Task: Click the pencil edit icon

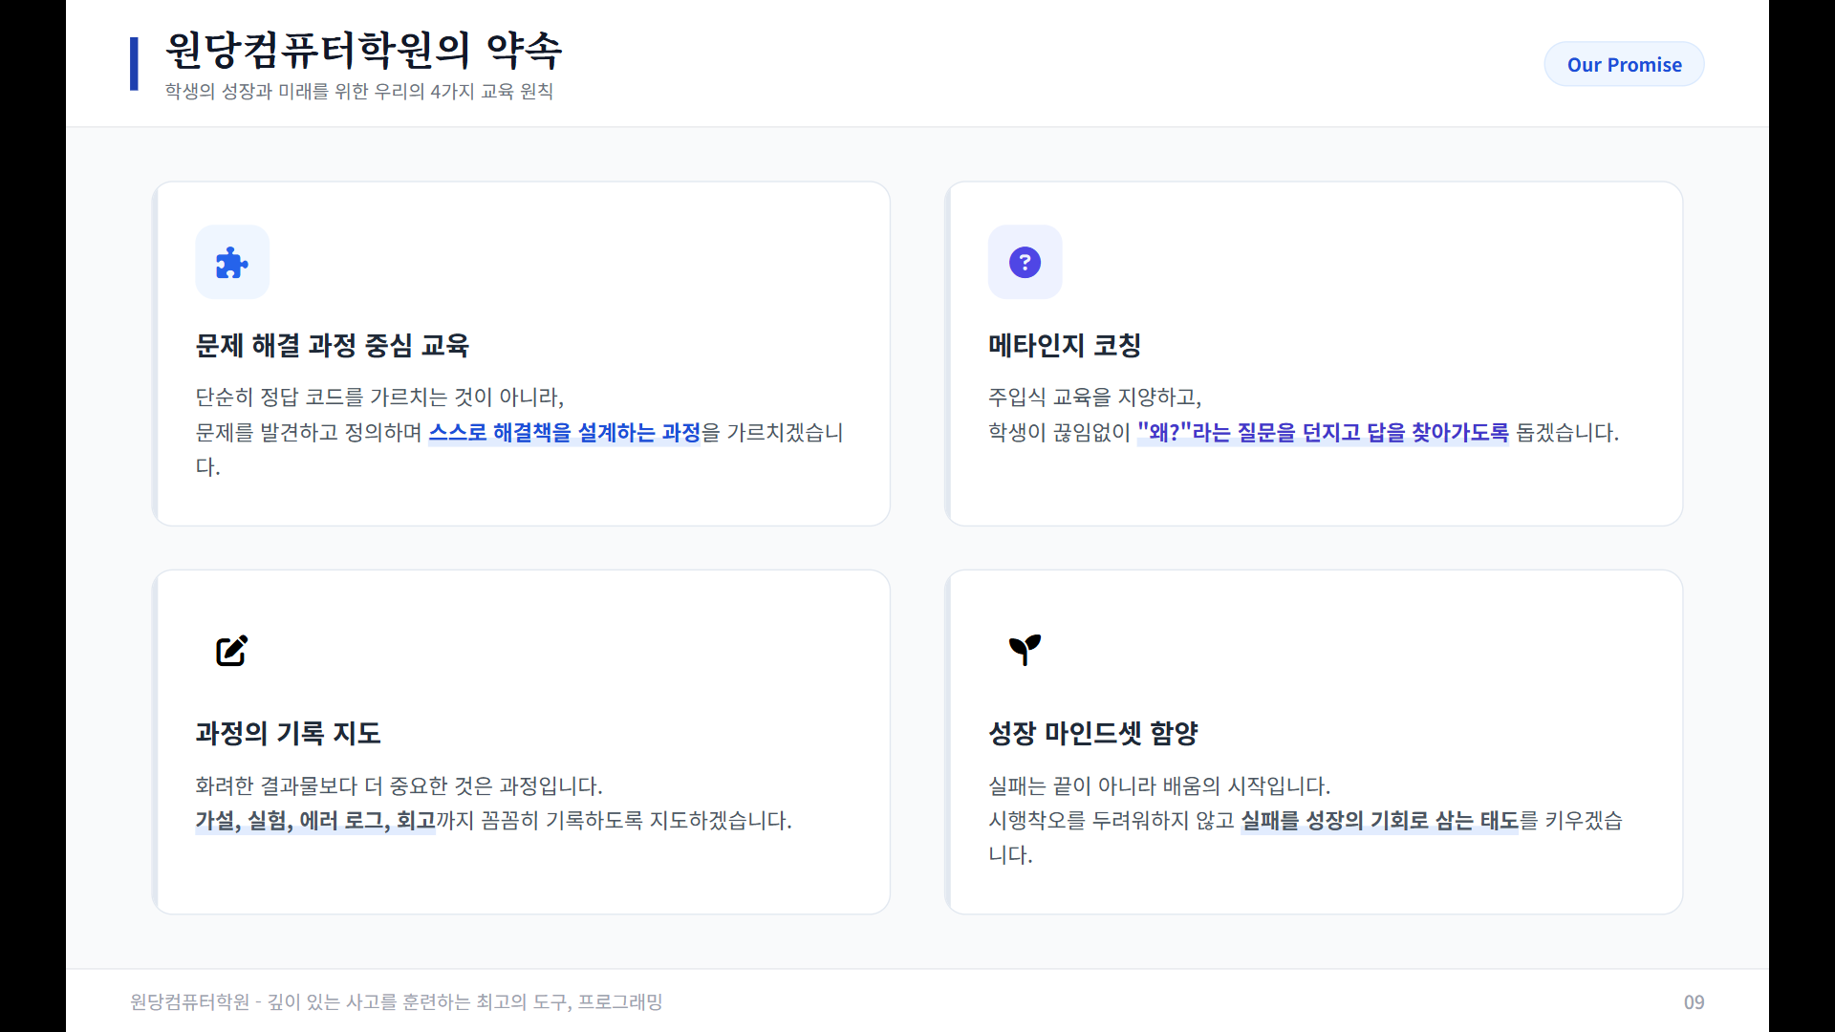Action: point(232,651)
